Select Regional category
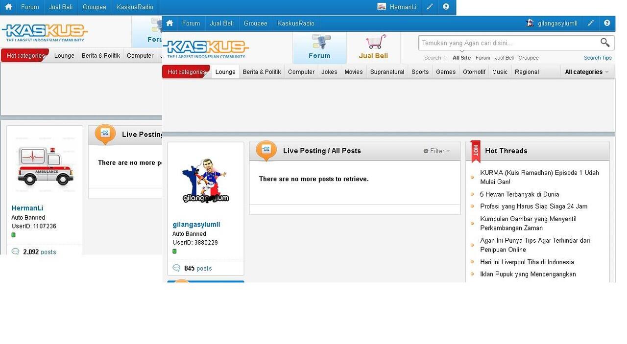Viewport: 627px width, 344px height. point(527,72)
